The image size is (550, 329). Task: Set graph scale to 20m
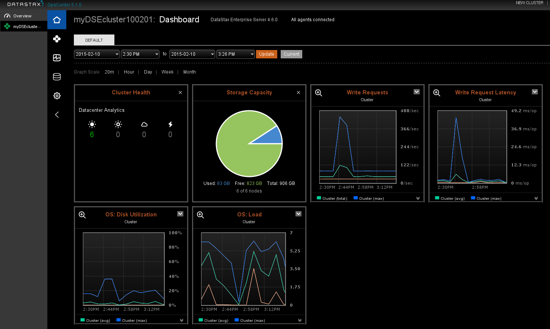[x=109, y=72]
